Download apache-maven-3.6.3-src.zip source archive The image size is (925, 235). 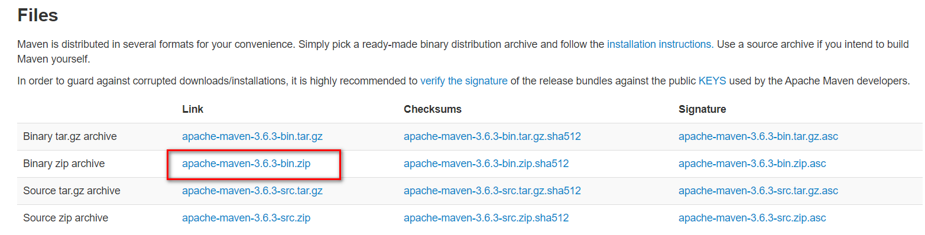(x=246, y=218)
